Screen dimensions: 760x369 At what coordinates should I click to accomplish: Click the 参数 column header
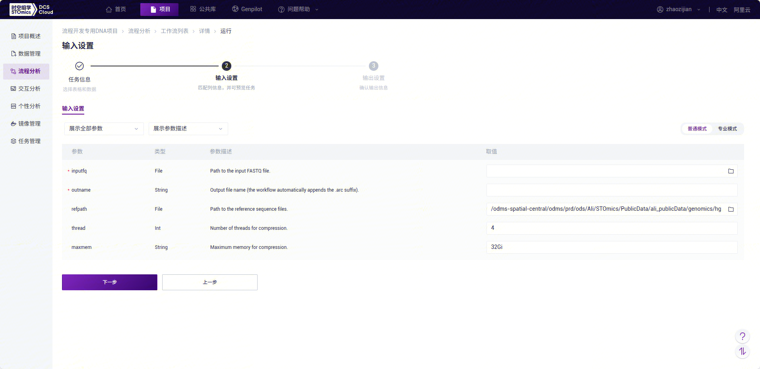tap(77, 151)
